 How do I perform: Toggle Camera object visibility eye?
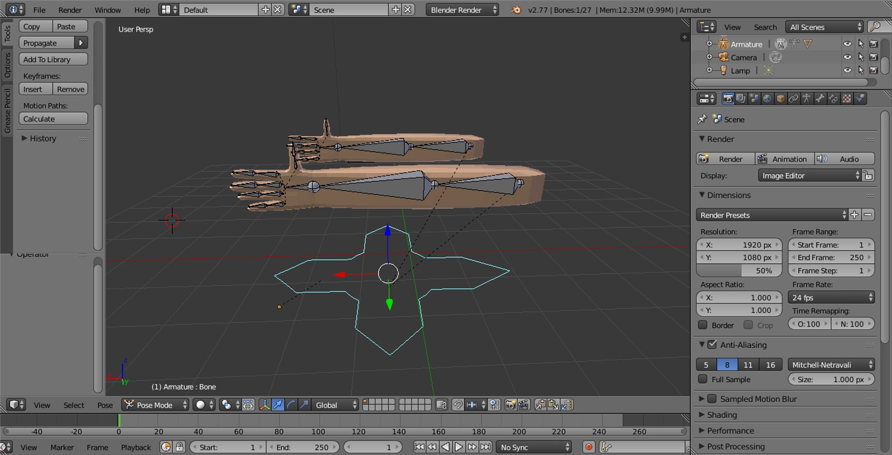847,57
